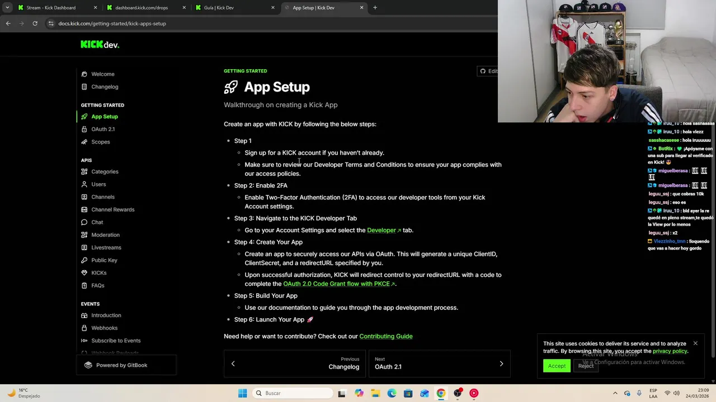Viewport: 716px width, 402px height.
Task: Open the red circular play taskbar app
Action: [474, 393]
